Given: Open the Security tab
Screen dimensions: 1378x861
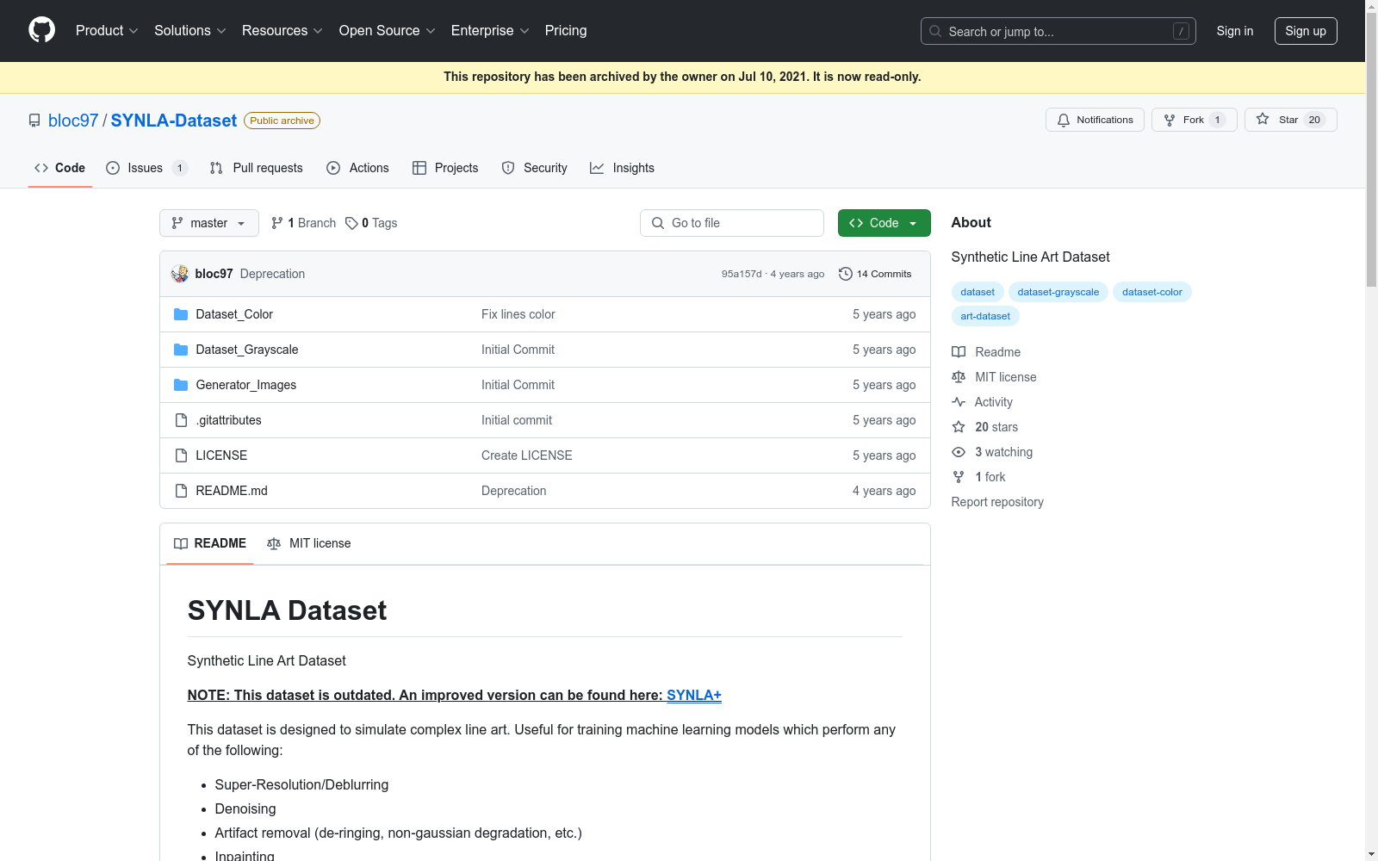Looking at the screenshot, I should point(535,168).
